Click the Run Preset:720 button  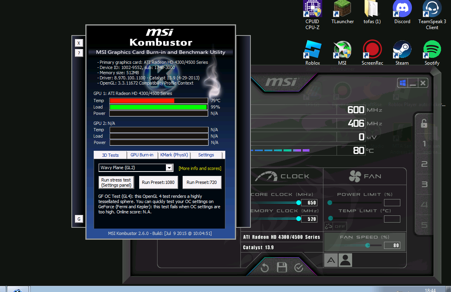click(202, 182)
